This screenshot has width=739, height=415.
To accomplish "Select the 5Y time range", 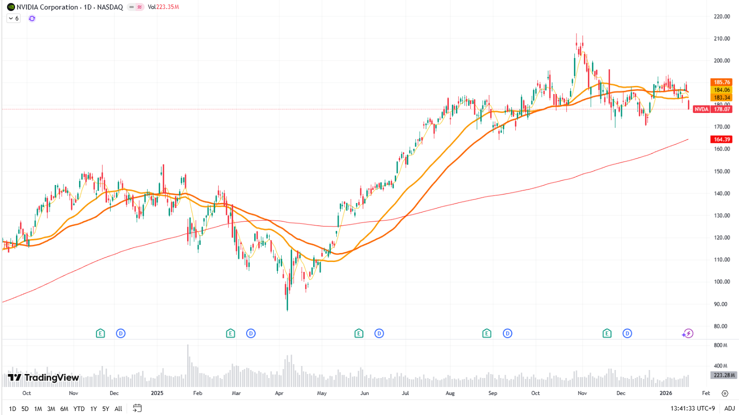I will coord(106,408).
